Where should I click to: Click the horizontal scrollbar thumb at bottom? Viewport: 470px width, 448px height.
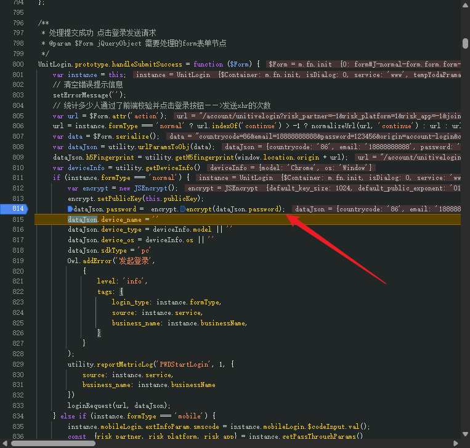point(54,443)
